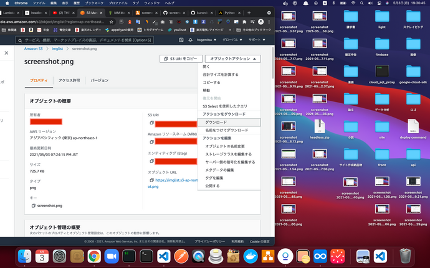
Task: Open AWS CloudShell icon in header
Action: click(181, 40)
